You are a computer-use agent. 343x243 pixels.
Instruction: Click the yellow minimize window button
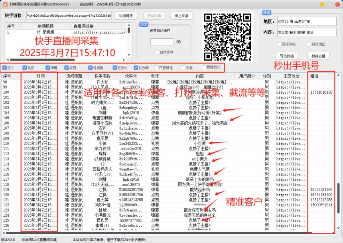click(322, 4)
